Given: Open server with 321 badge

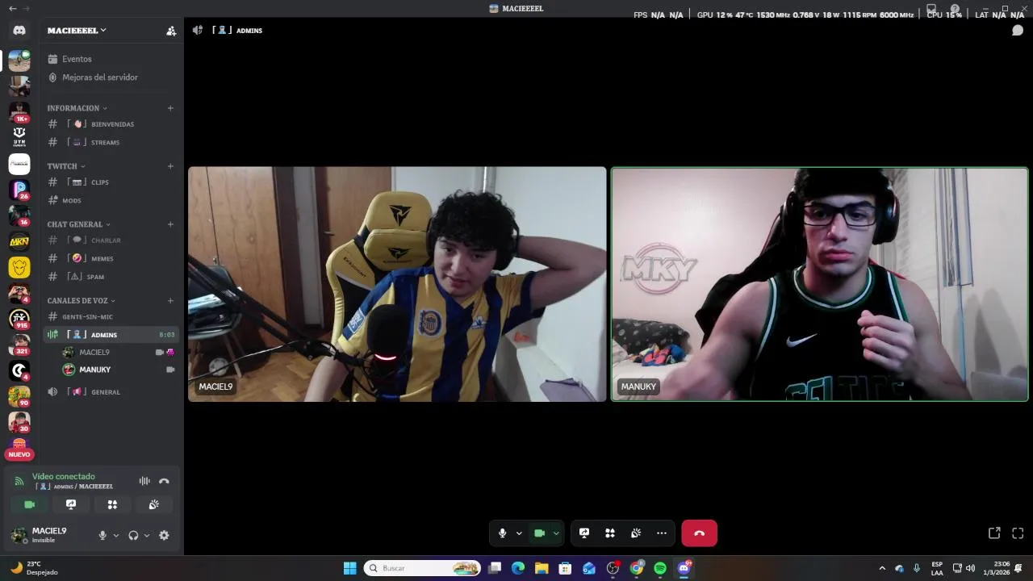Looking at the screenshot, I should point(19,345).
